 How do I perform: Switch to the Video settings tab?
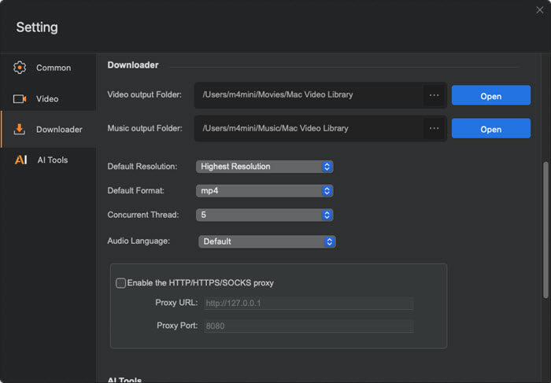point(49,99)
